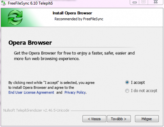Image resolution: width=164 pixels, height=127 pixels.
Task: Click the green FreeFileSync sync arrows logo
Action: 15,17
